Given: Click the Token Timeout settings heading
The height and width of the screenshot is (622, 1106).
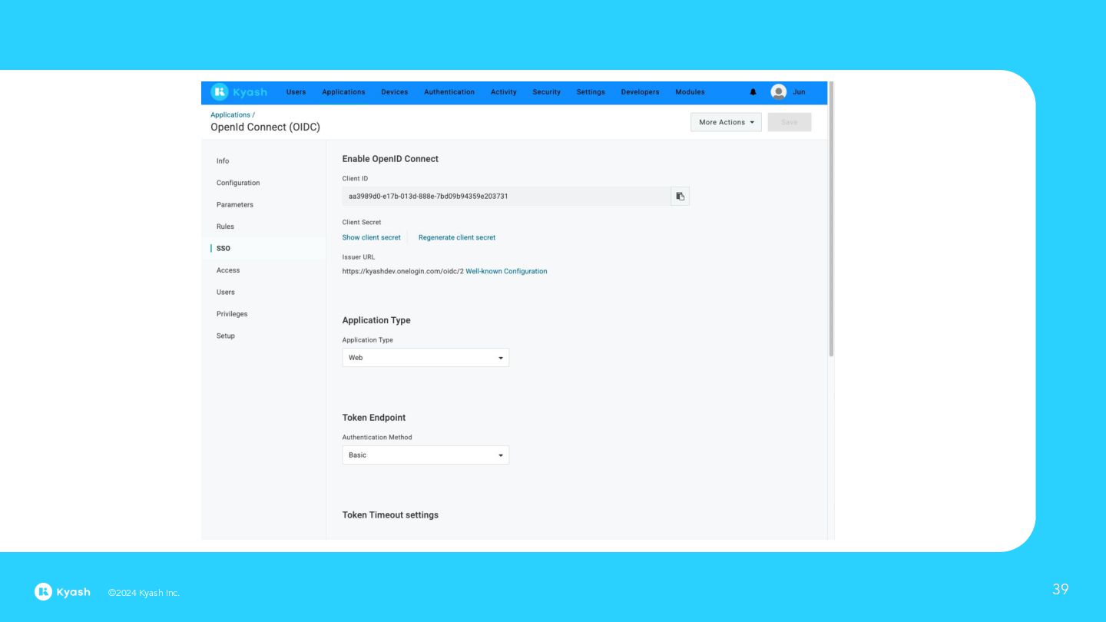Looking at the screenshot, I should 390,515.
